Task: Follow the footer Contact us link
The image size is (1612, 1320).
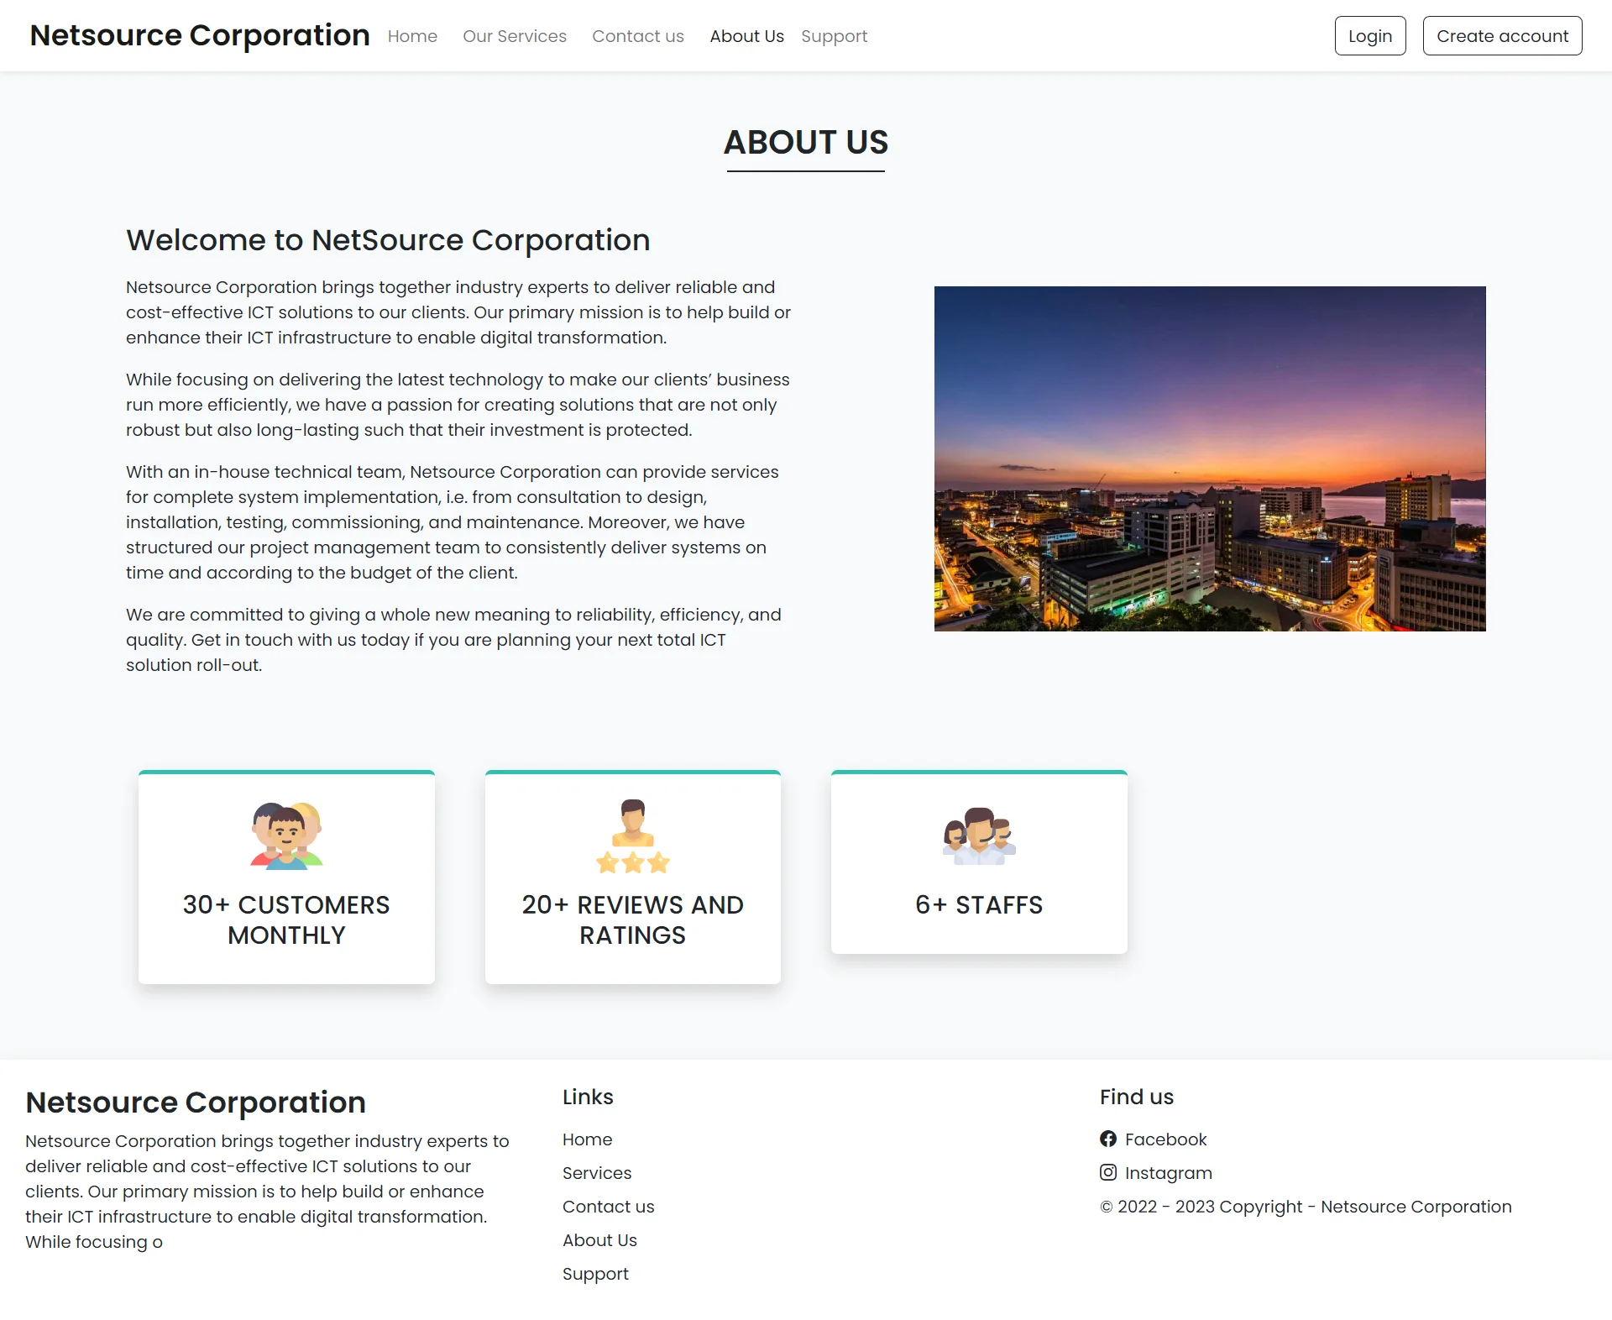Action: click(x=608, y=1207)
